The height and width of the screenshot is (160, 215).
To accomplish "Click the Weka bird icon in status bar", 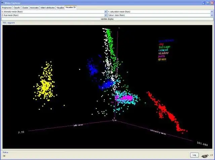I will [205, 156].
